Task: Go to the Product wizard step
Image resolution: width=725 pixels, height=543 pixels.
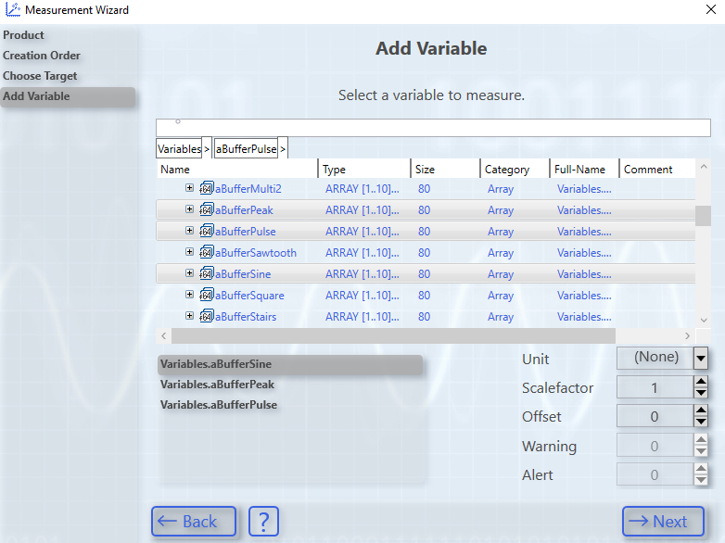Action: pos(23,35)
